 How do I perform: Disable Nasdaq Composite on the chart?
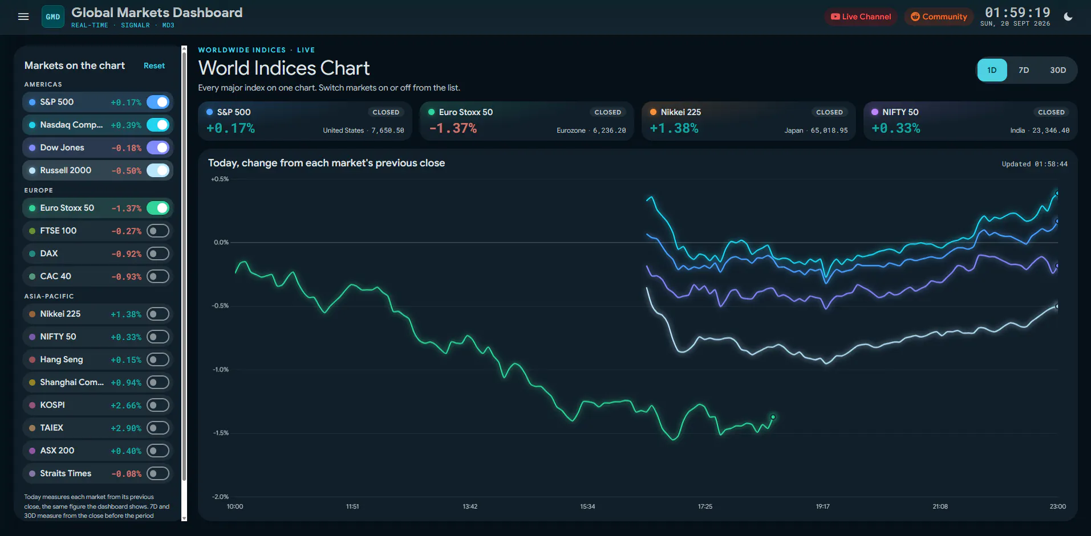pos(158,125)
